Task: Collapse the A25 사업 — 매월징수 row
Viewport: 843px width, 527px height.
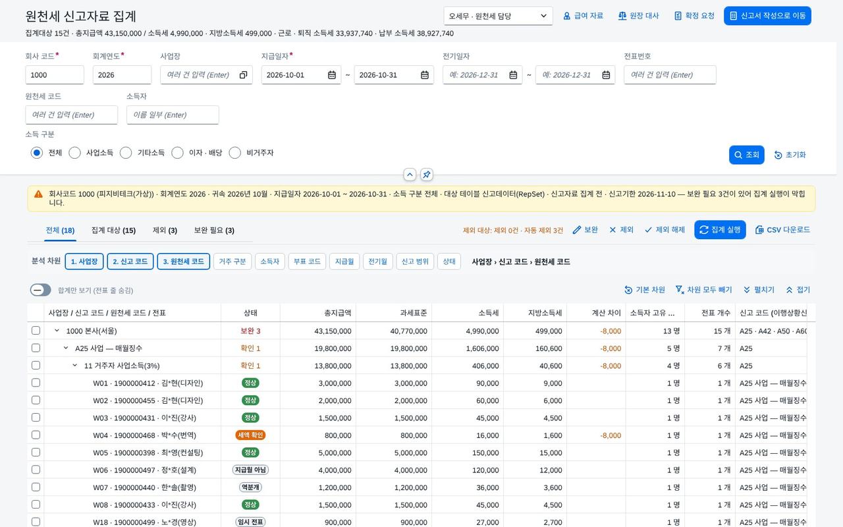Action: coord(66,348)
